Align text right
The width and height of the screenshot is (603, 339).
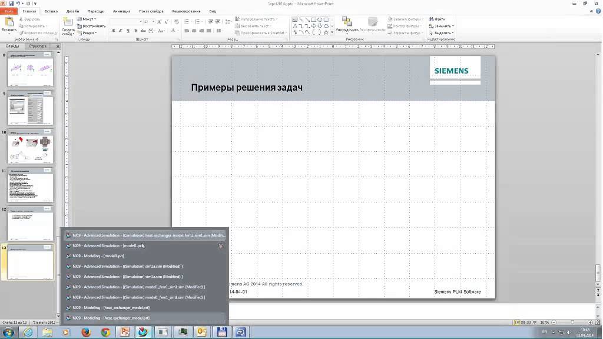coord(201,31)
